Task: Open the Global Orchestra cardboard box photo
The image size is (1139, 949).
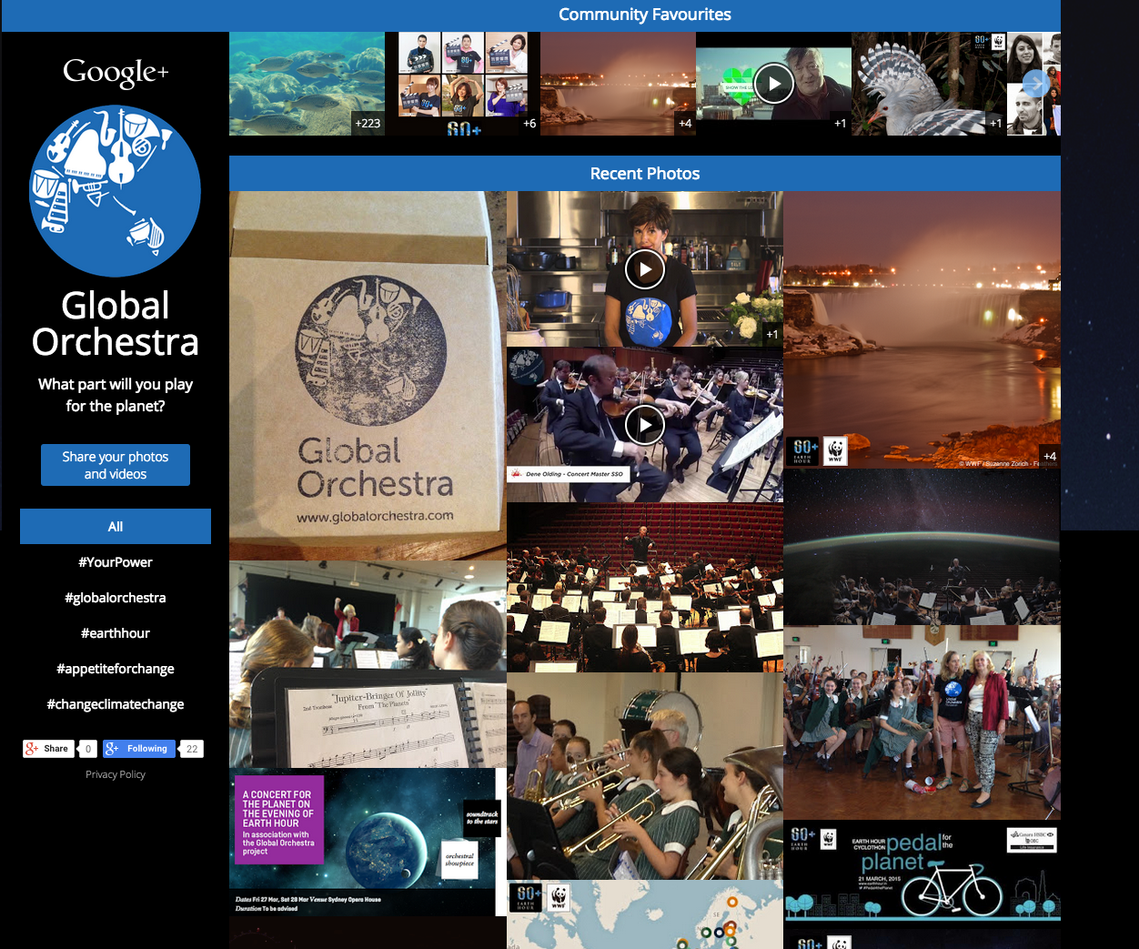Action: (368, 376)
